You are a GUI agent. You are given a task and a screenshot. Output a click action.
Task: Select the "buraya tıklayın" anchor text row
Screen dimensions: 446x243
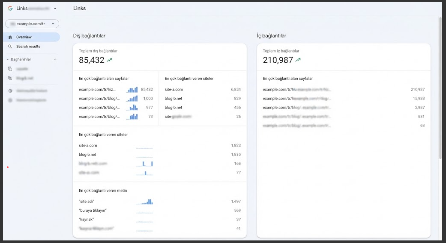[x=160, y=211]
